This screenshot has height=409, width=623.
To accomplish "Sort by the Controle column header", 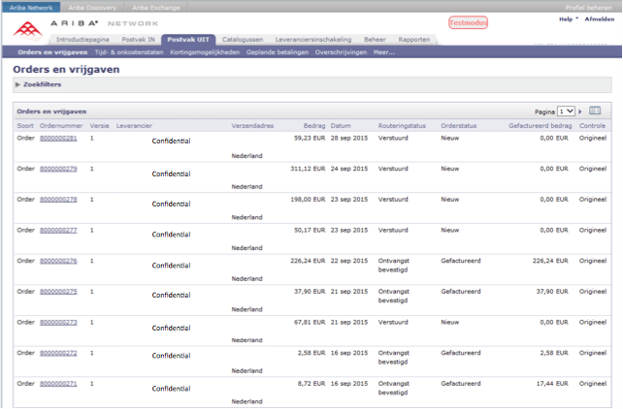I will 592,126.
